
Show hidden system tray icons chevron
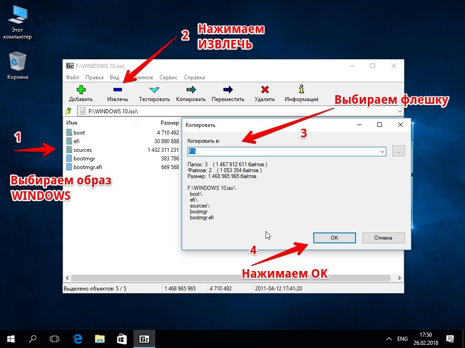[x=389, y=339]
